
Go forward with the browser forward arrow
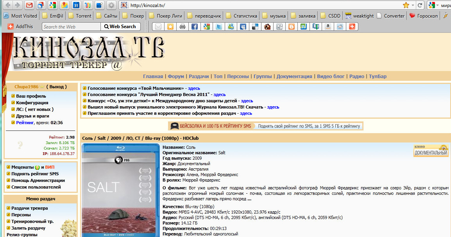[18, 5]
